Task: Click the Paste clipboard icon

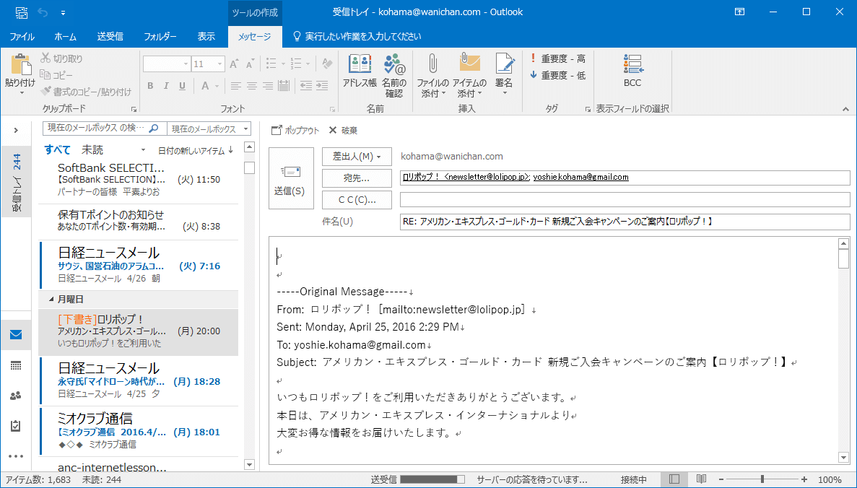Action: click(x=20, y=64)
